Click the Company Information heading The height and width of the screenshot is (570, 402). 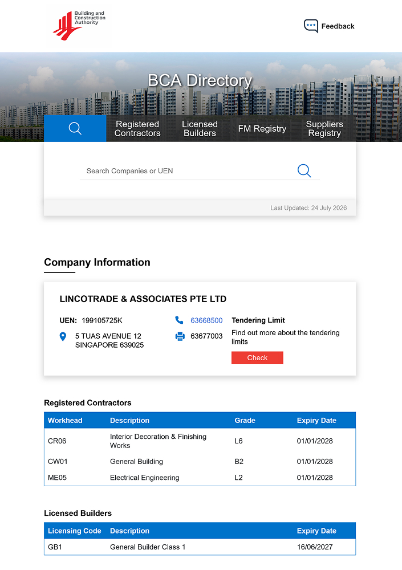[97, 262]
